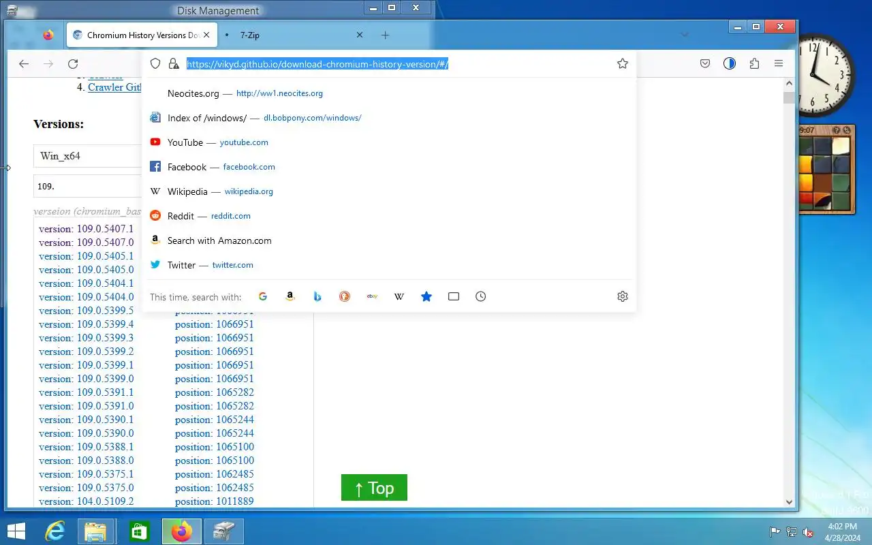Search this time with Wikipedia icon
This screenshot has width=872, height=545.
(x=399, y=296)
